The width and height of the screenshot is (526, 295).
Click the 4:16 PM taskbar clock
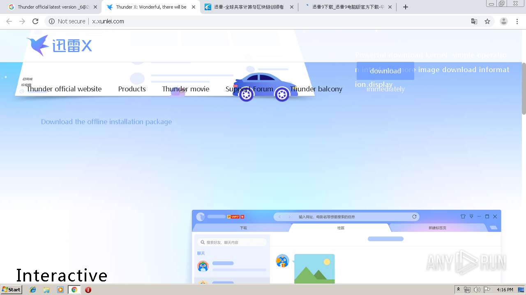point(505,290)
